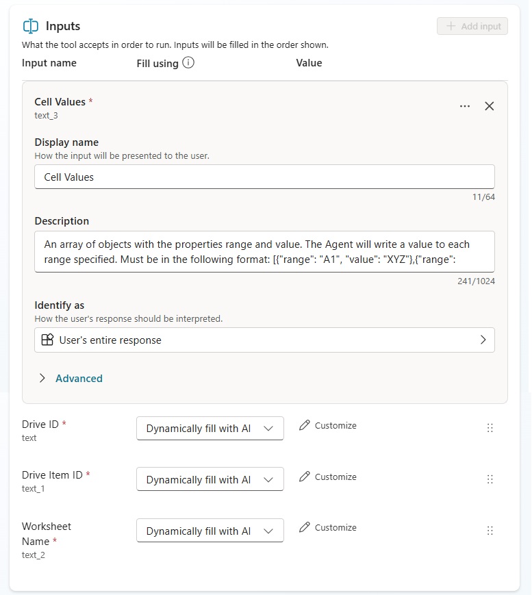Open the Drive Item ID fill using dropdown
Viewport: 532px width, 595px height.
point(210,480)
